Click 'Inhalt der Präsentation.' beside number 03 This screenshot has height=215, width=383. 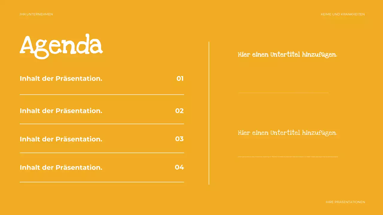61,139
